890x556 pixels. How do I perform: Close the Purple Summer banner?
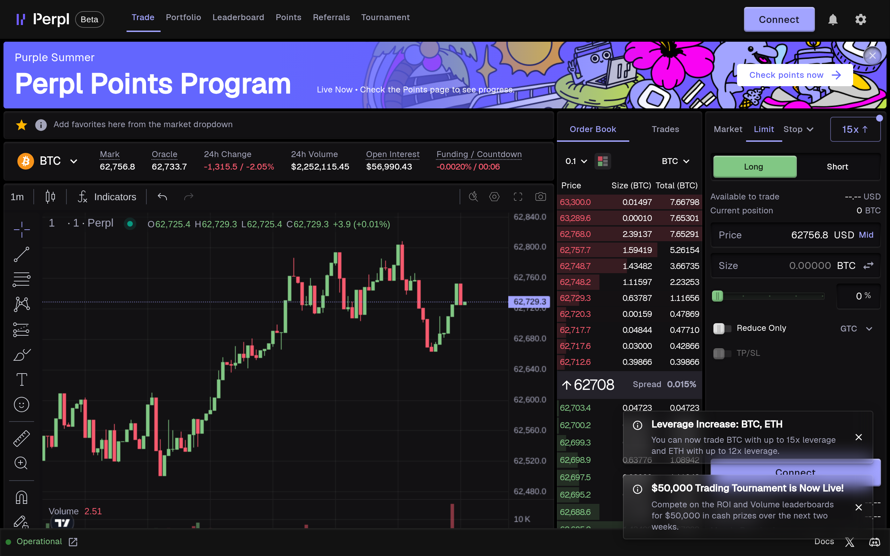(x=872, y=56)
